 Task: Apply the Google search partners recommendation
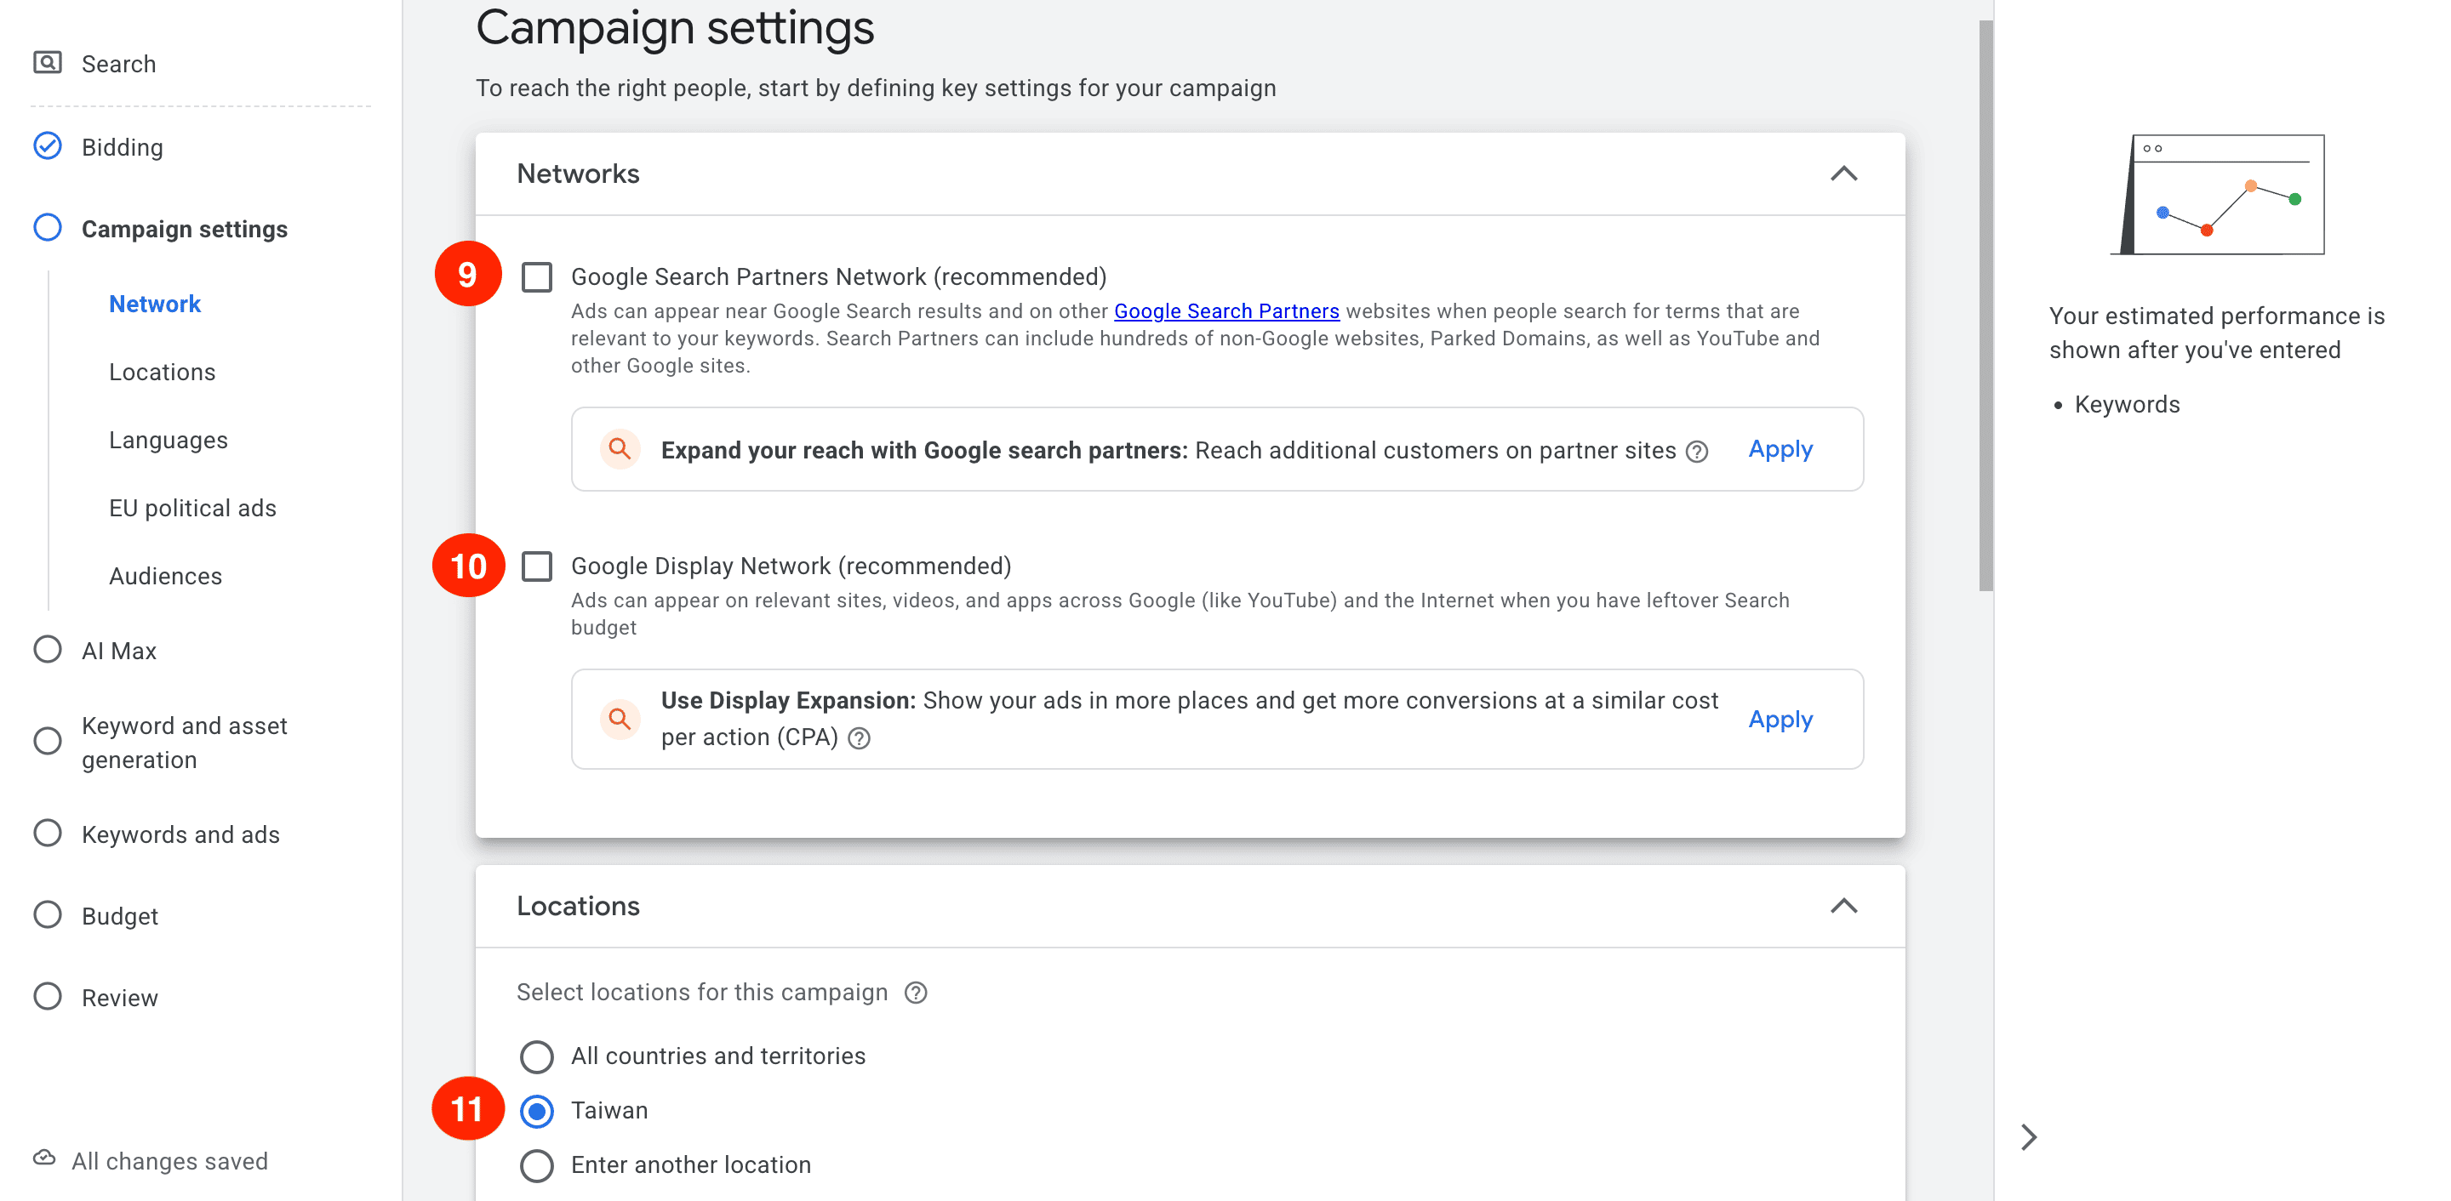(x=1780, y=449)
